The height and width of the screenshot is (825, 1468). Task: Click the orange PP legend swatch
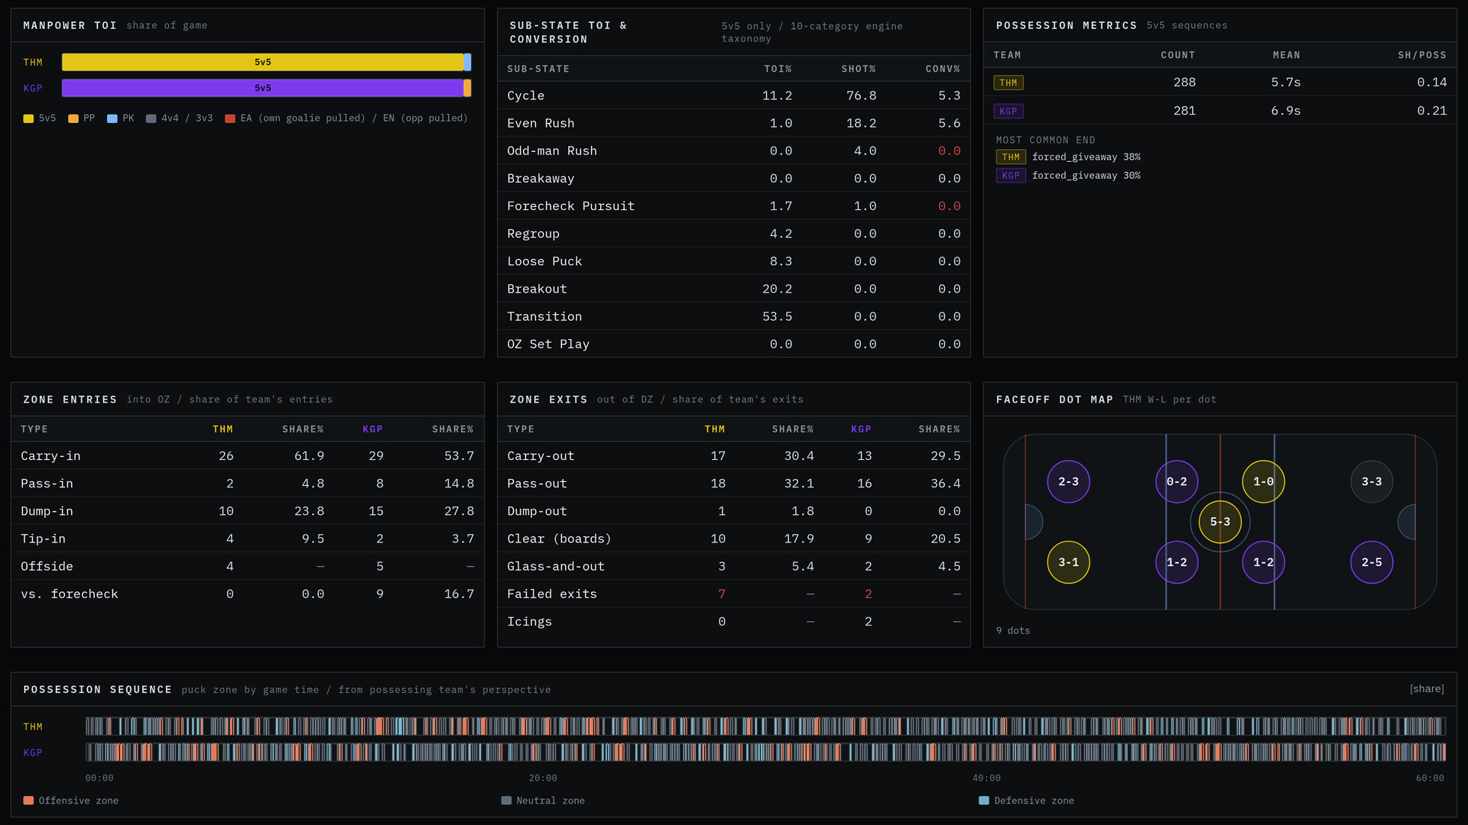click(73, 118)
